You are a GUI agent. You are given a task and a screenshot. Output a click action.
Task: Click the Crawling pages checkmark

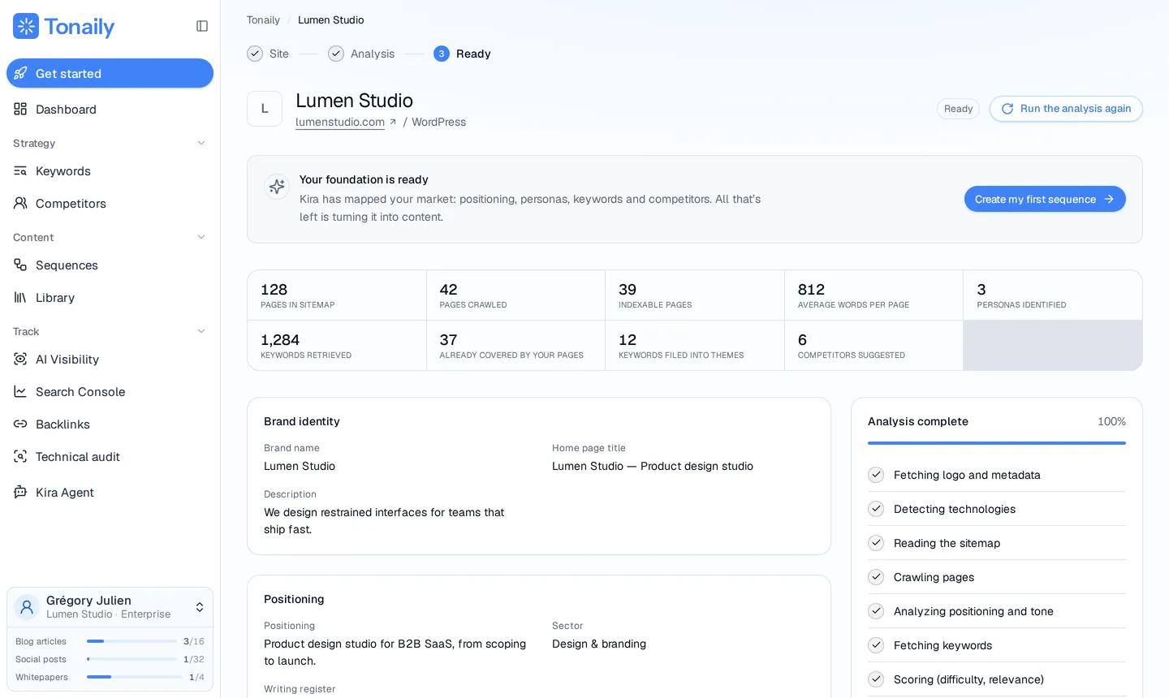(x=876, y=577)
